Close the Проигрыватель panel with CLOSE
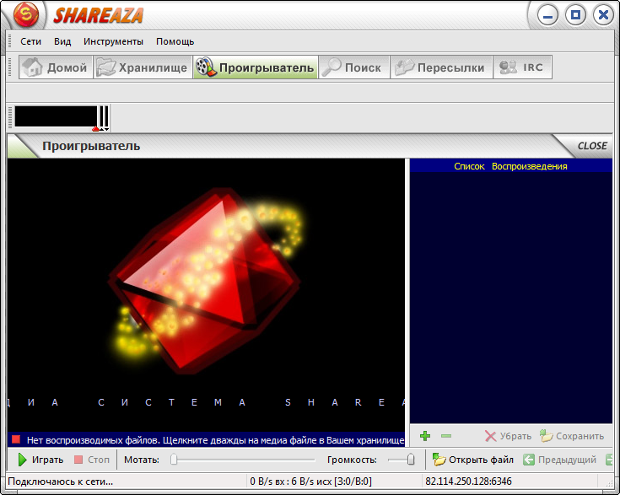The width and height of the screenshot is (620, 495). [x=592, y=146]
